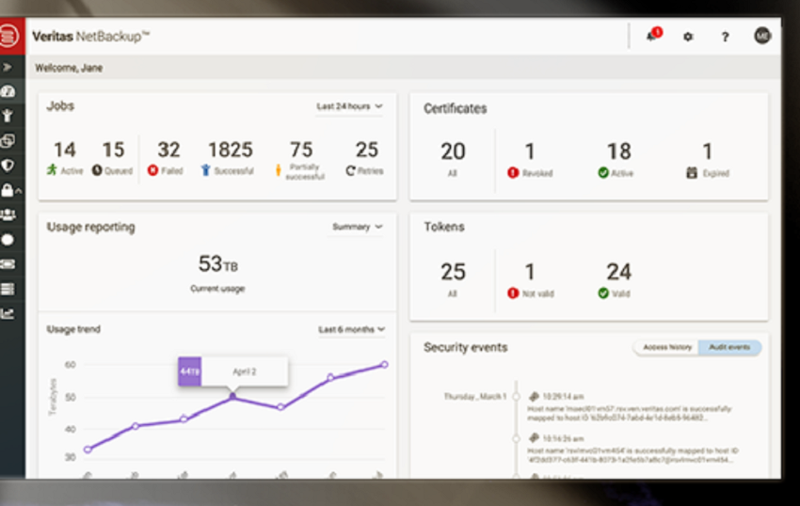Open the user profile avatar
This screenshot has width=800, height=506.
pos(762,36)
